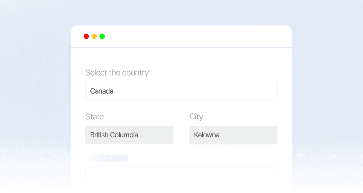363x193 pixels.
Task: Click the "Kelowna" text in the City field
Action: [x=207, y=135]
